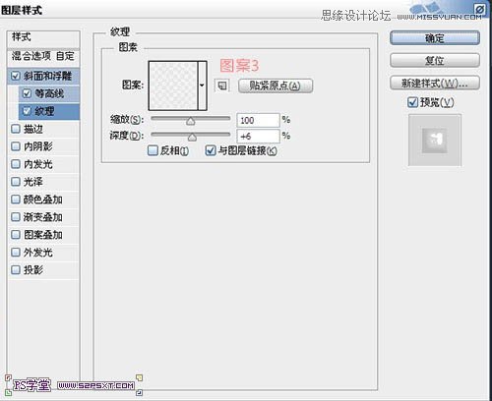Screen dimensions: 492x401
Task: Select the 颜色叠加 label in style list
Action: [x=42, y=200]
